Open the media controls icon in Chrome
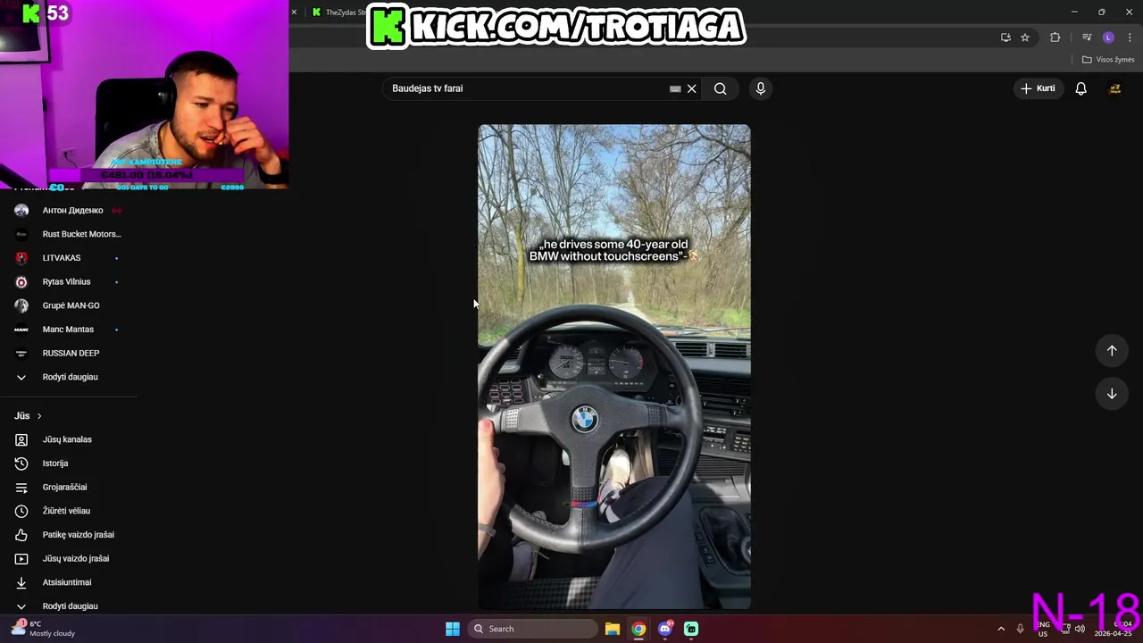1143x643 pixels. pyautogui.click(x=1087, y=38)
